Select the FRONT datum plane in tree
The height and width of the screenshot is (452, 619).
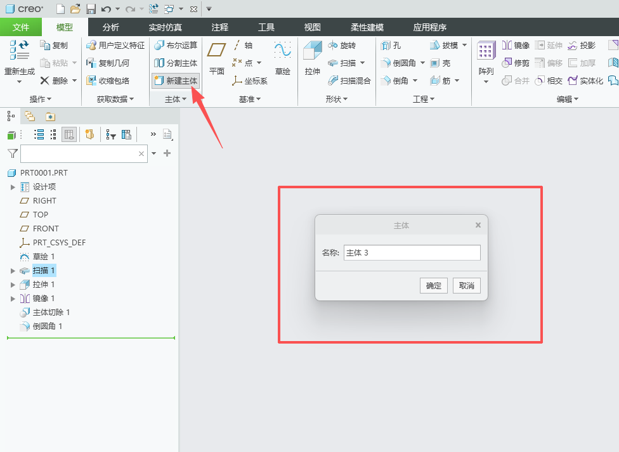tap(39, 229)
